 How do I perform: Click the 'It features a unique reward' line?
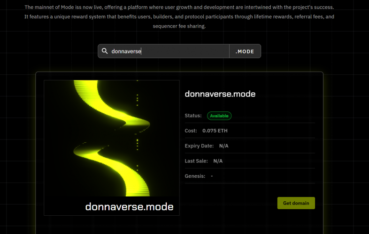click(x=179, y=17)
